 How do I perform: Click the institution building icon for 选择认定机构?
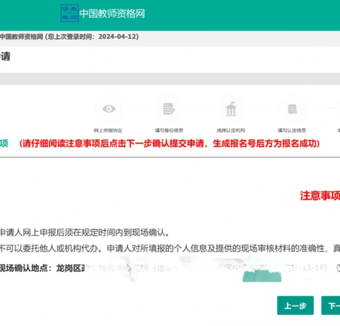coord(231,109)
